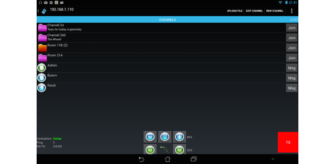Tap the walkie-talkie app icon
335x164 pixels.
coord(44,11)
